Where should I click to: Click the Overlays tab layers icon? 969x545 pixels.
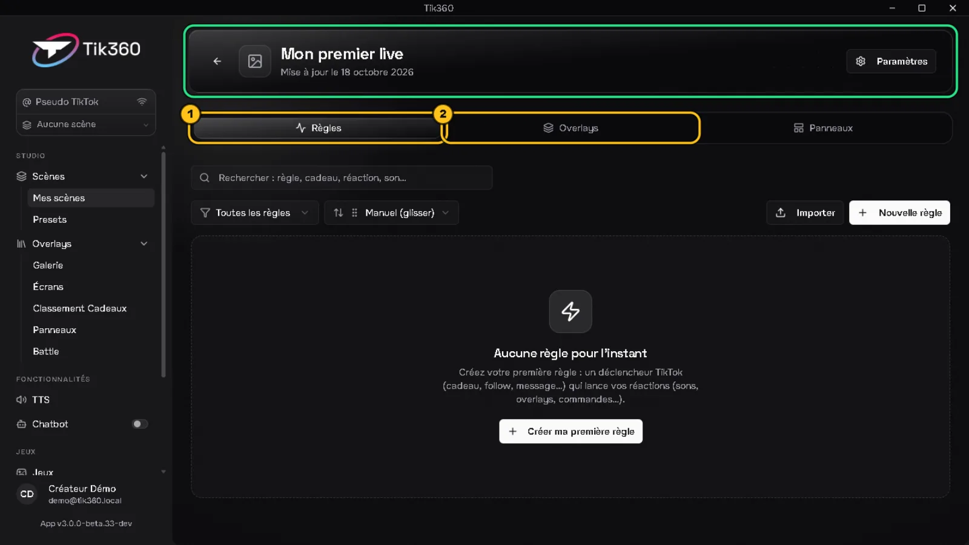(549, 128)
